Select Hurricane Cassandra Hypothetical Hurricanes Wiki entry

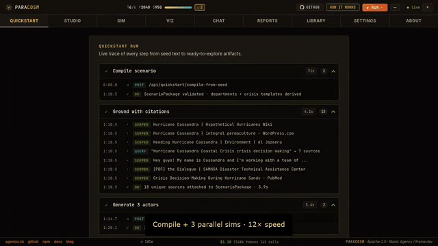click(212, 124)
